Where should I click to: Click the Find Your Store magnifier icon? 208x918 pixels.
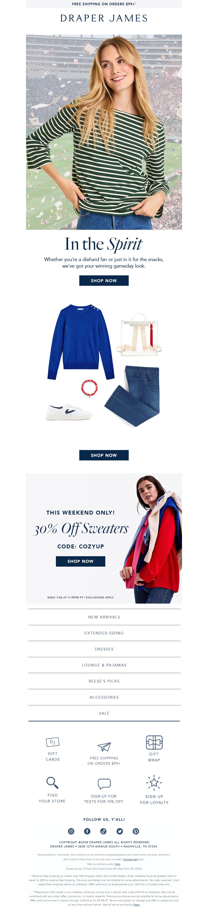point(52,783)
